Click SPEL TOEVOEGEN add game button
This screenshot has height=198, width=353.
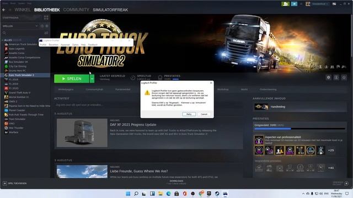pyautogui.click(x=15, y=183)
